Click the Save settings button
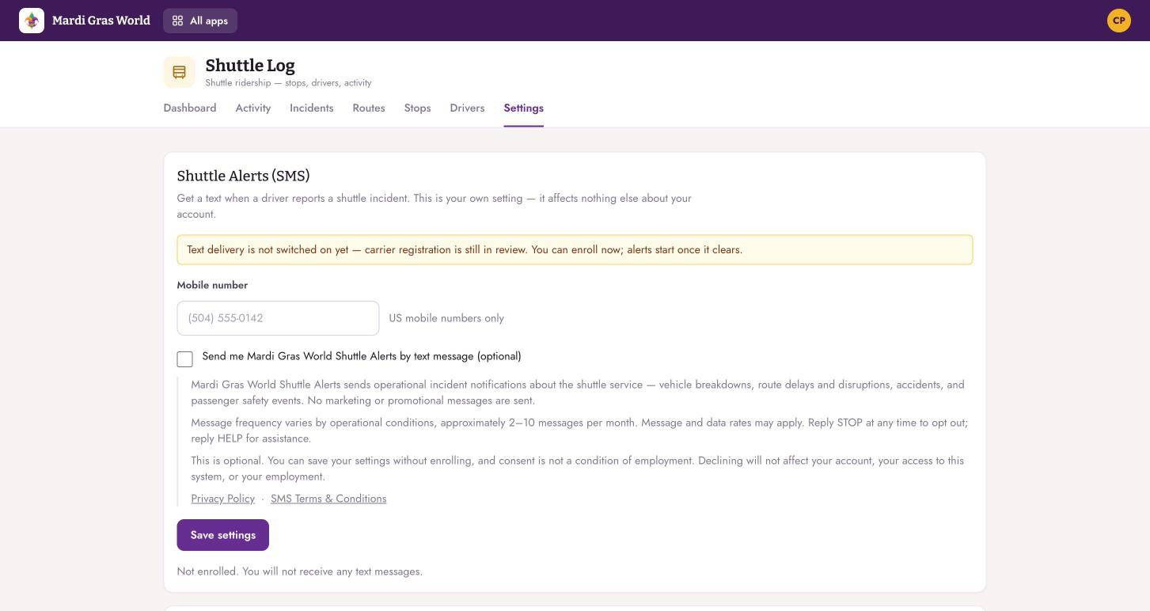Viewport: 1150px width, 611px height. [223, 535]
